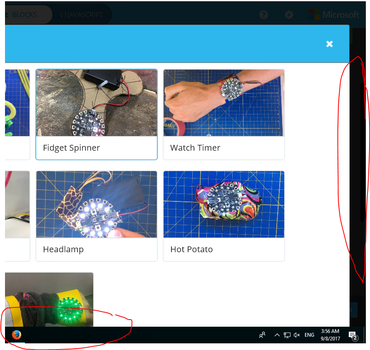The height and width of the screenshot is (350, 370).
Task: Open Action Center showing 2 notifications
Action: (x=353, y=335)
